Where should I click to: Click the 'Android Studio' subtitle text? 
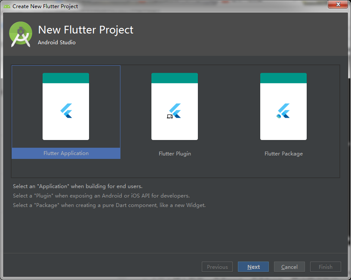click(57, 43)
